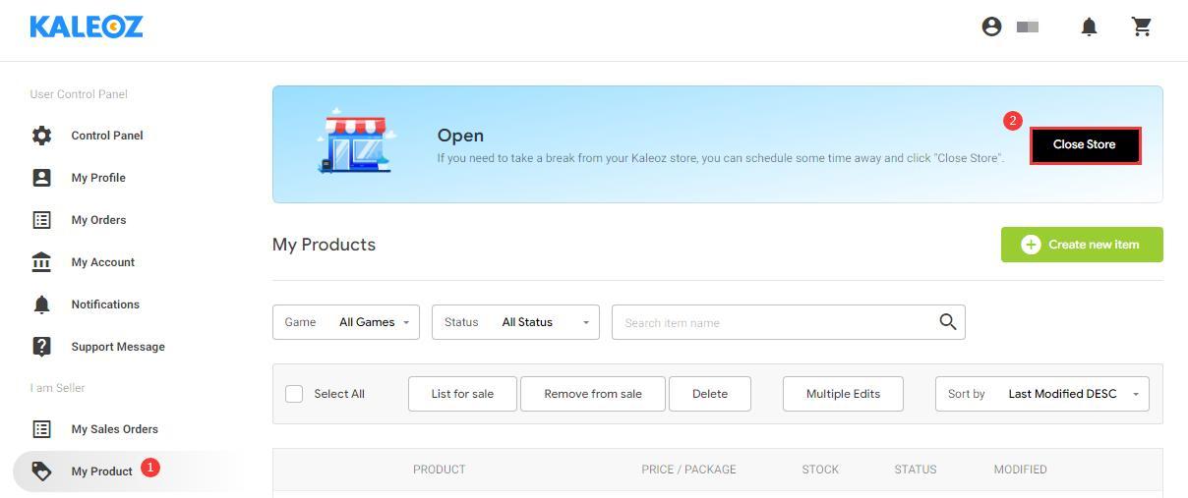Go to My Profile

[98, 178]
